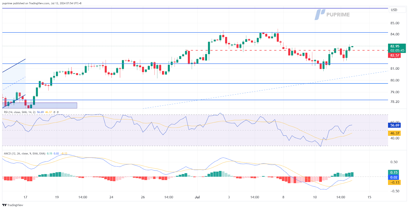Click the MACD line label 0.02
Image resolution: width=409 pixels, height=209 pixels.
(x=394, y=177)
